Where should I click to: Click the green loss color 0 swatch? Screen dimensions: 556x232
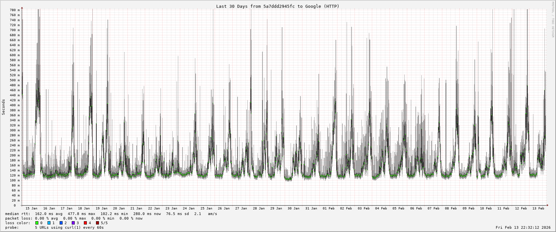coord(37,223)
